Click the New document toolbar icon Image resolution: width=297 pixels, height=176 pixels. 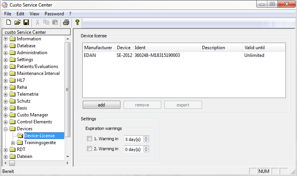click(x=8, y=22)
